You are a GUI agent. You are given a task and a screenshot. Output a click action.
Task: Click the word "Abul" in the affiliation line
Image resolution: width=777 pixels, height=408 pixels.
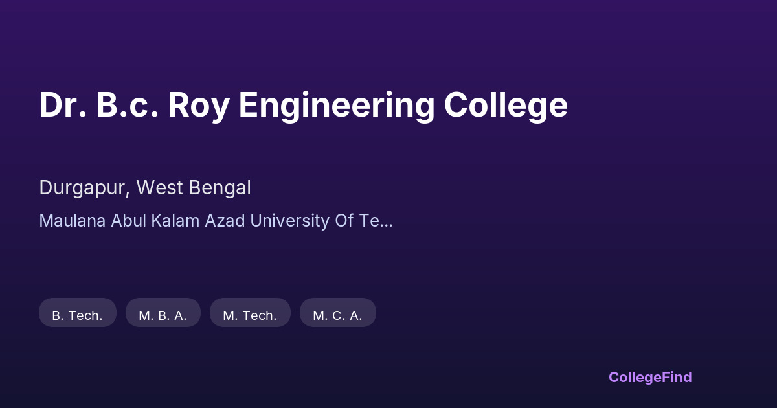click(x=129, y=221)
